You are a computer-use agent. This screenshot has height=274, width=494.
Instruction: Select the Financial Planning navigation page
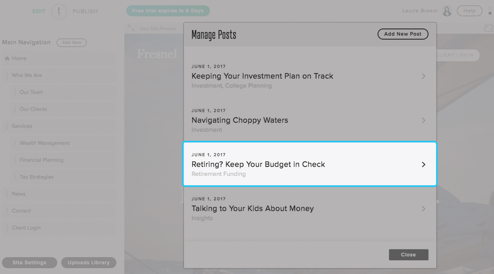42,160
